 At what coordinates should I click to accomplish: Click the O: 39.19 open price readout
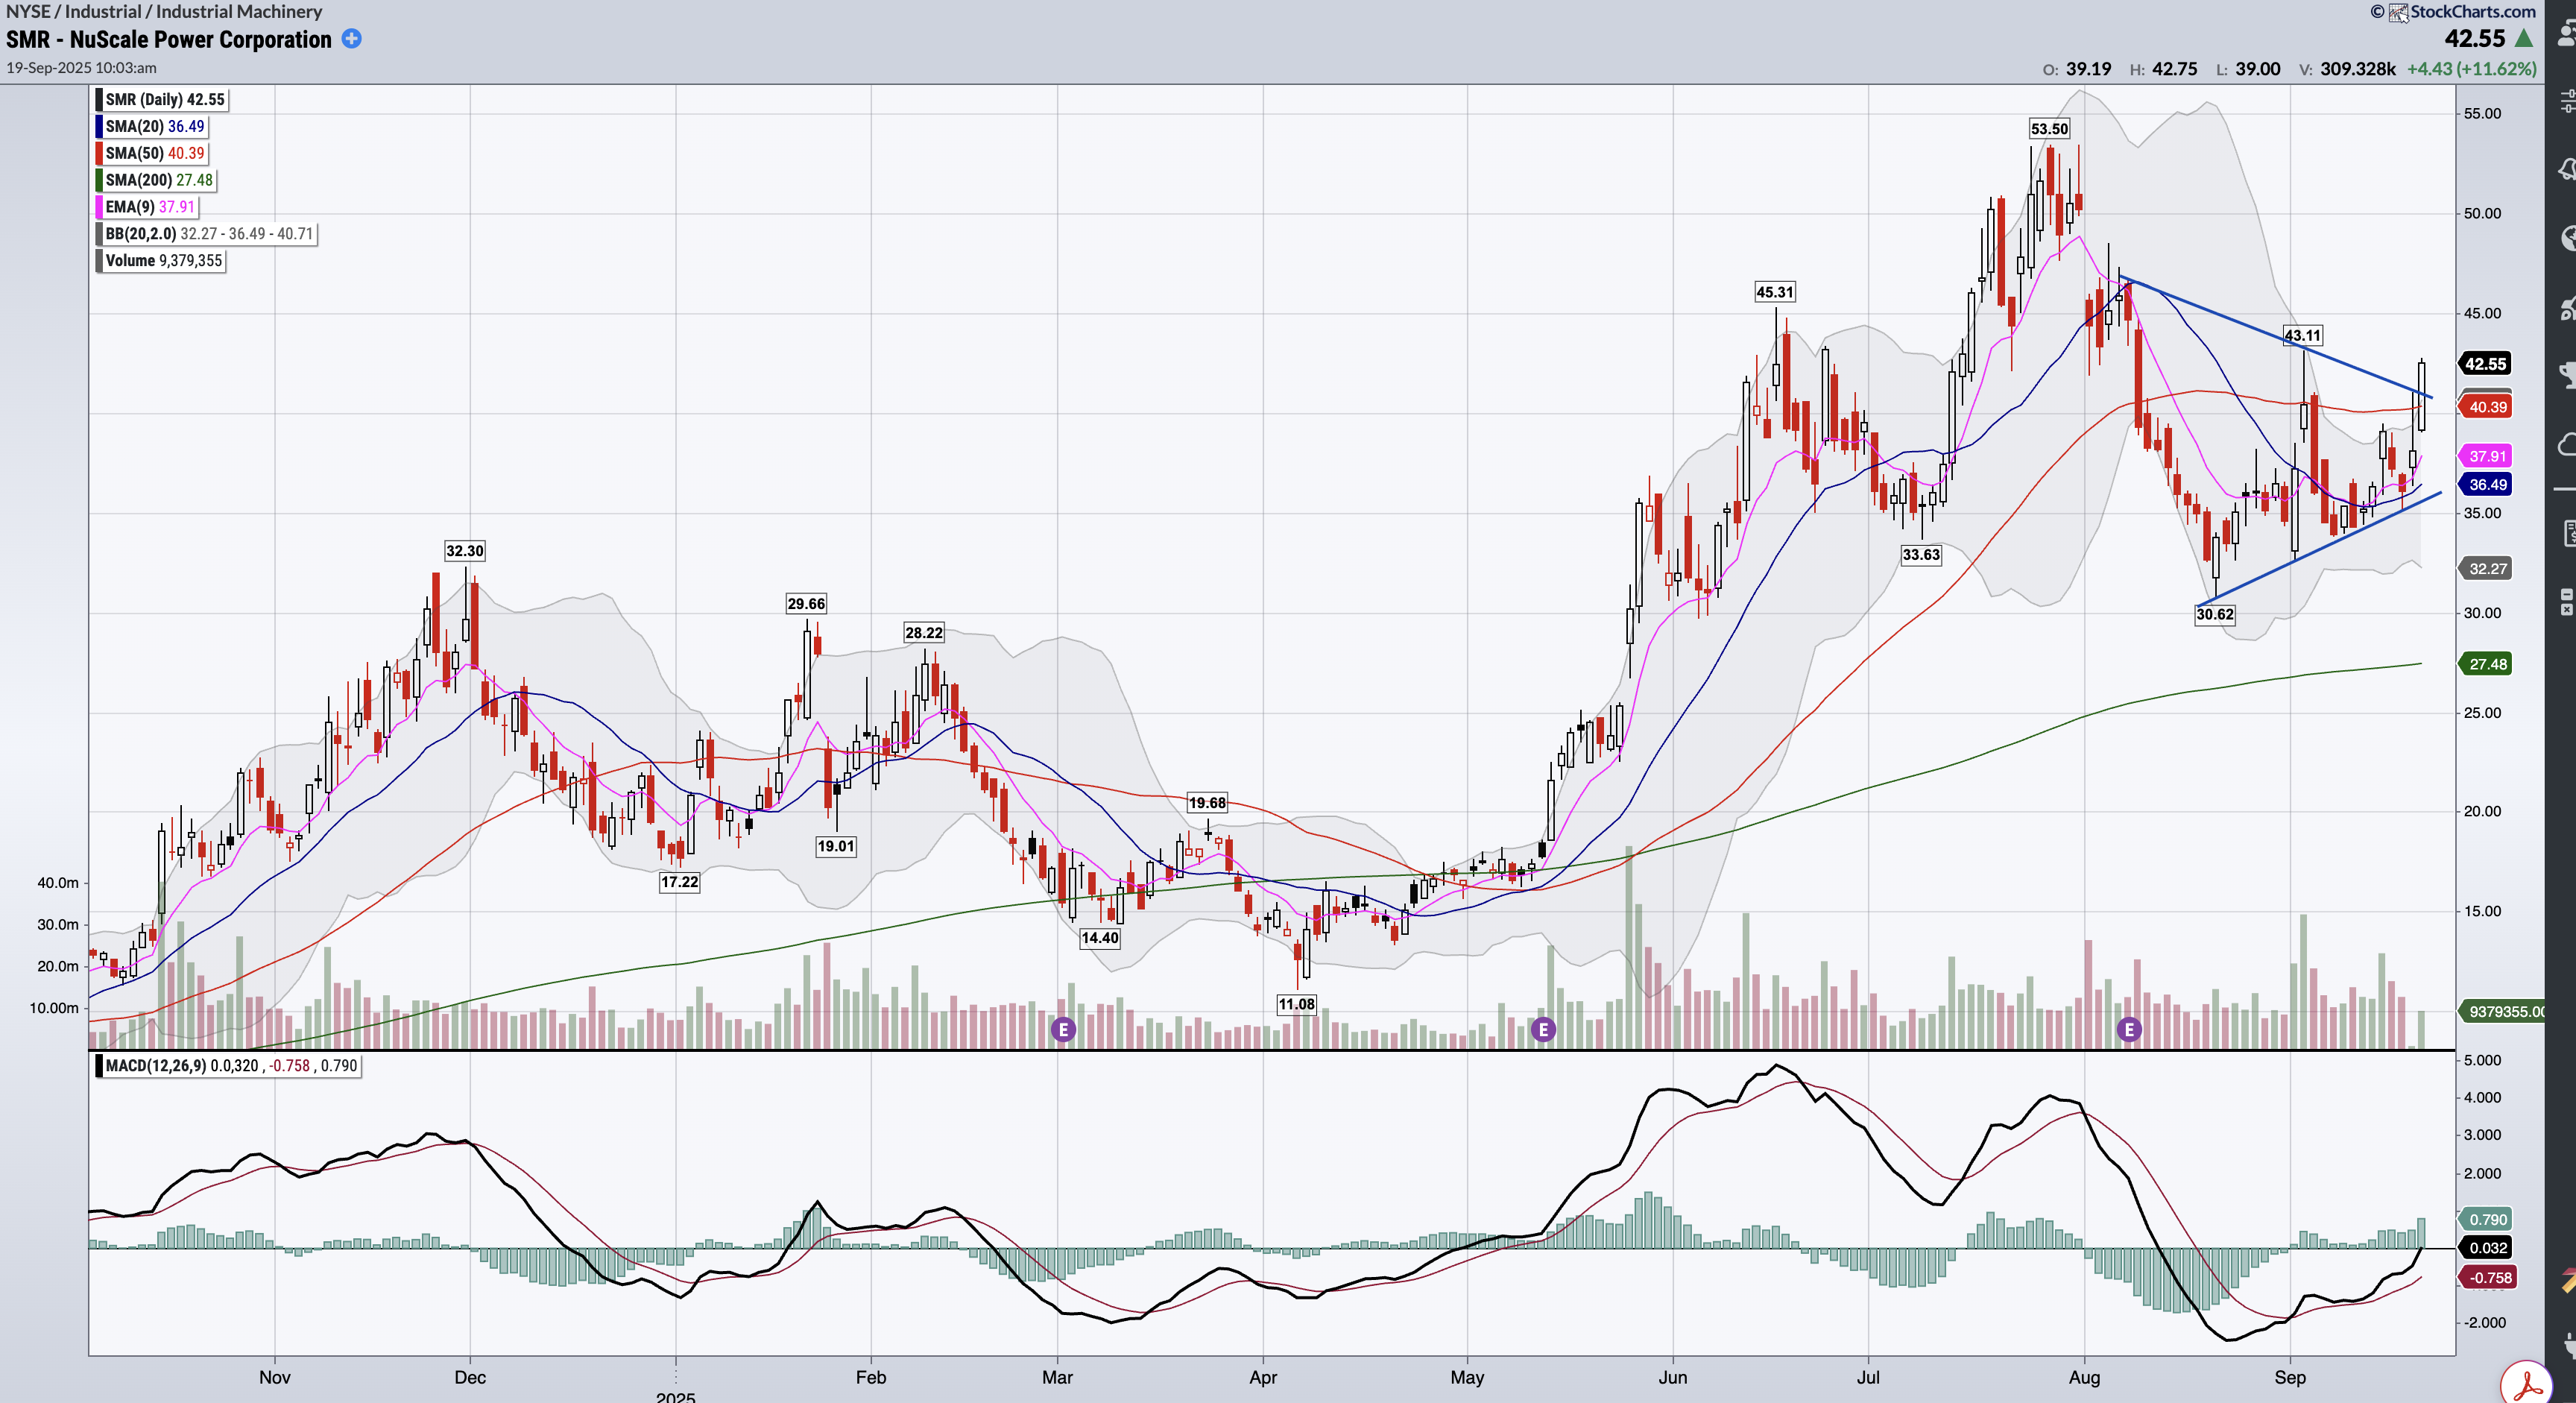click(2077, 69)
